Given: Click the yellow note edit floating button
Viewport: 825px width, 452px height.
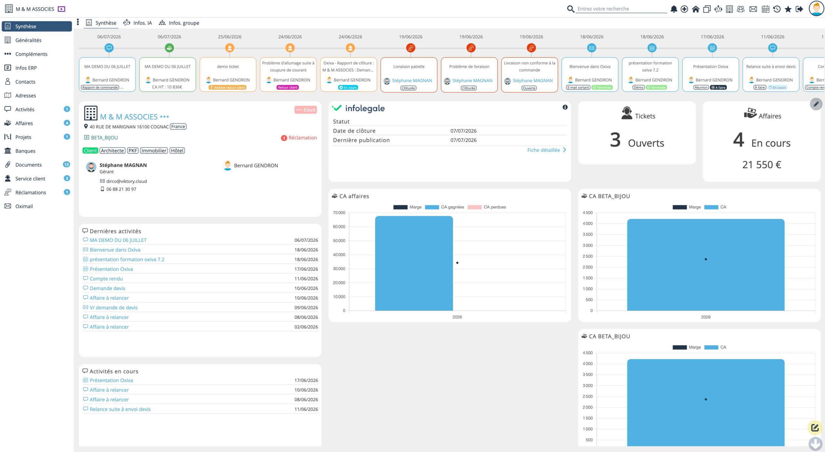Looking at the screenshot, I should click(815, 428).
